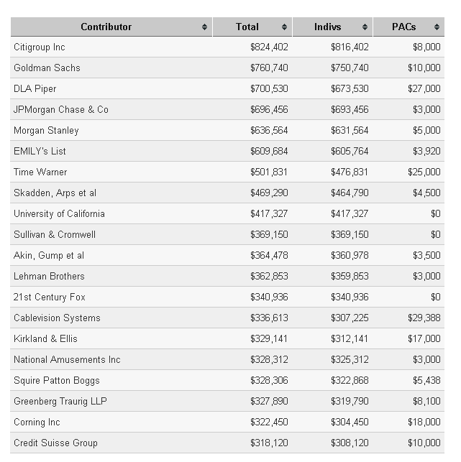Click Greenberg Traurig LLP contributor name
Viewport: 461px width, 462px height.
point(60,402)
